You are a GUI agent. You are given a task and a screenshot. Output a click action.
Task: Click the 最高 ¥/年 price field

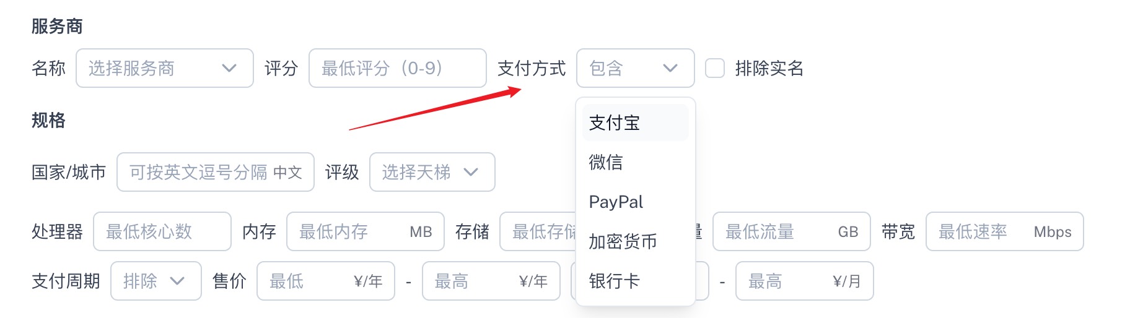[x=491, y=281]
